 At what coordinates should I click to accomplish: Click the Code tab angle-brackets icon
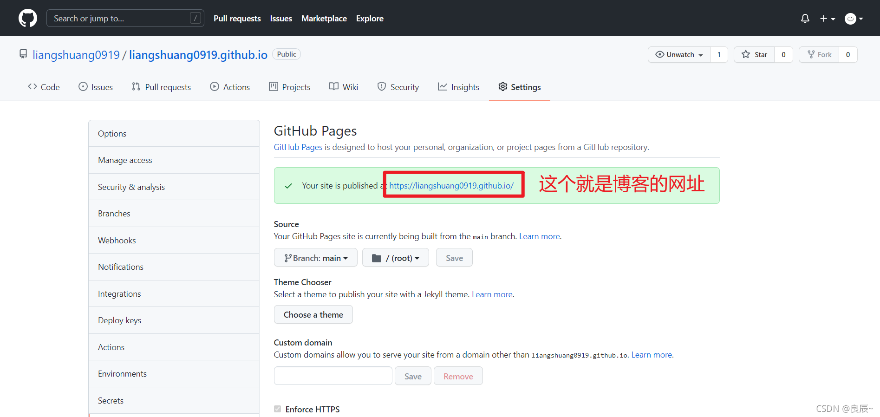[x=33, y=87]
